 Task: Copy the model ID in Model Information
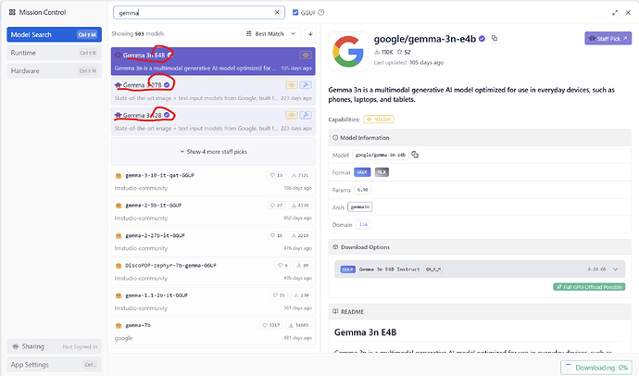point(415,154)
